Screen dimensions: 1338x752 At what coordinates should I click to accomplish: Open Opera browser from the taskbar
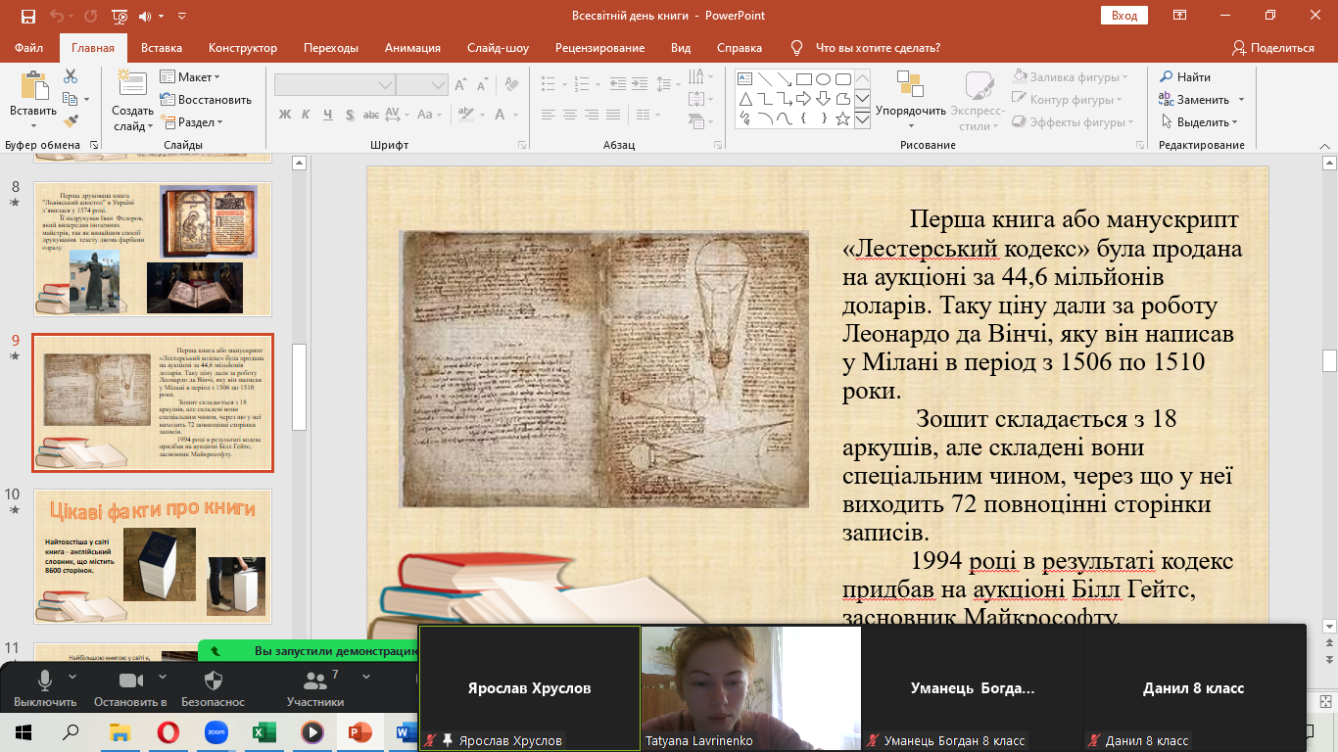coord(168,731)
